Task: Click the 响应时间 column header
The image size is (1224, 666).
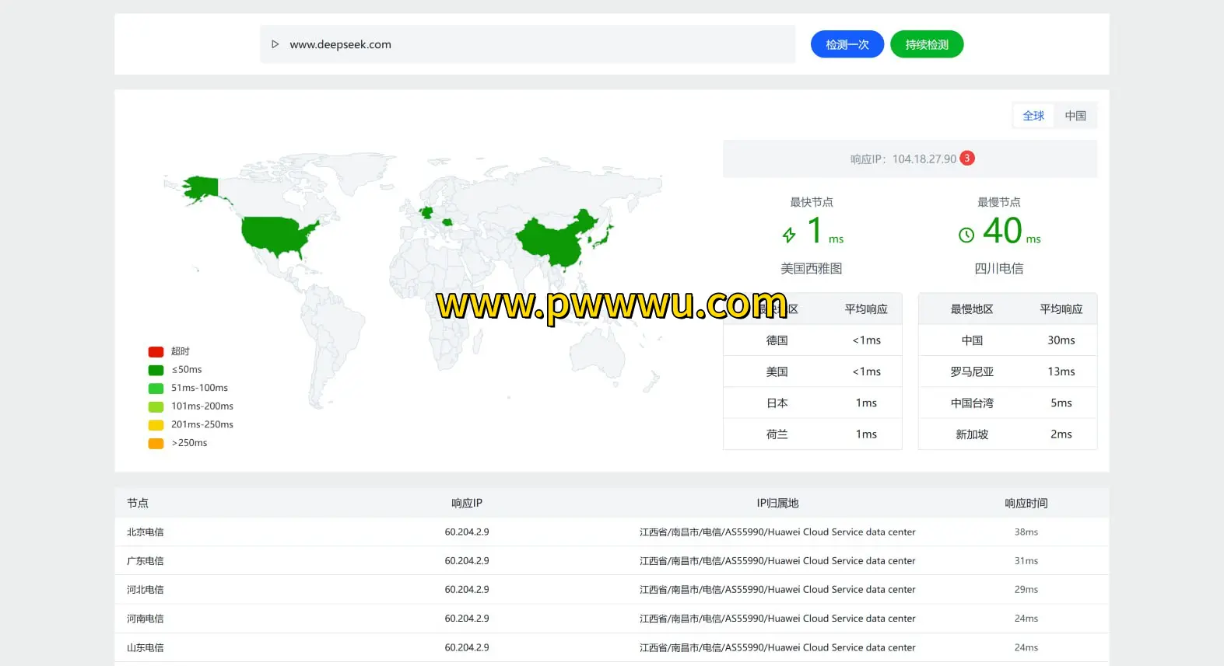Action: click(1026, 504)
